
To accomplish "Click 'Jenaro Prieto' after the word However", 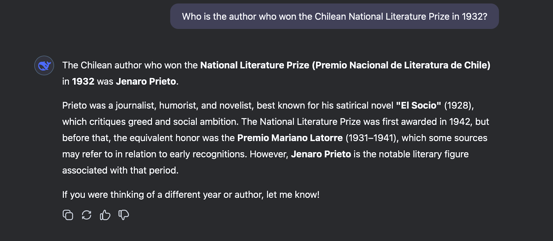I will click(321, 154).
